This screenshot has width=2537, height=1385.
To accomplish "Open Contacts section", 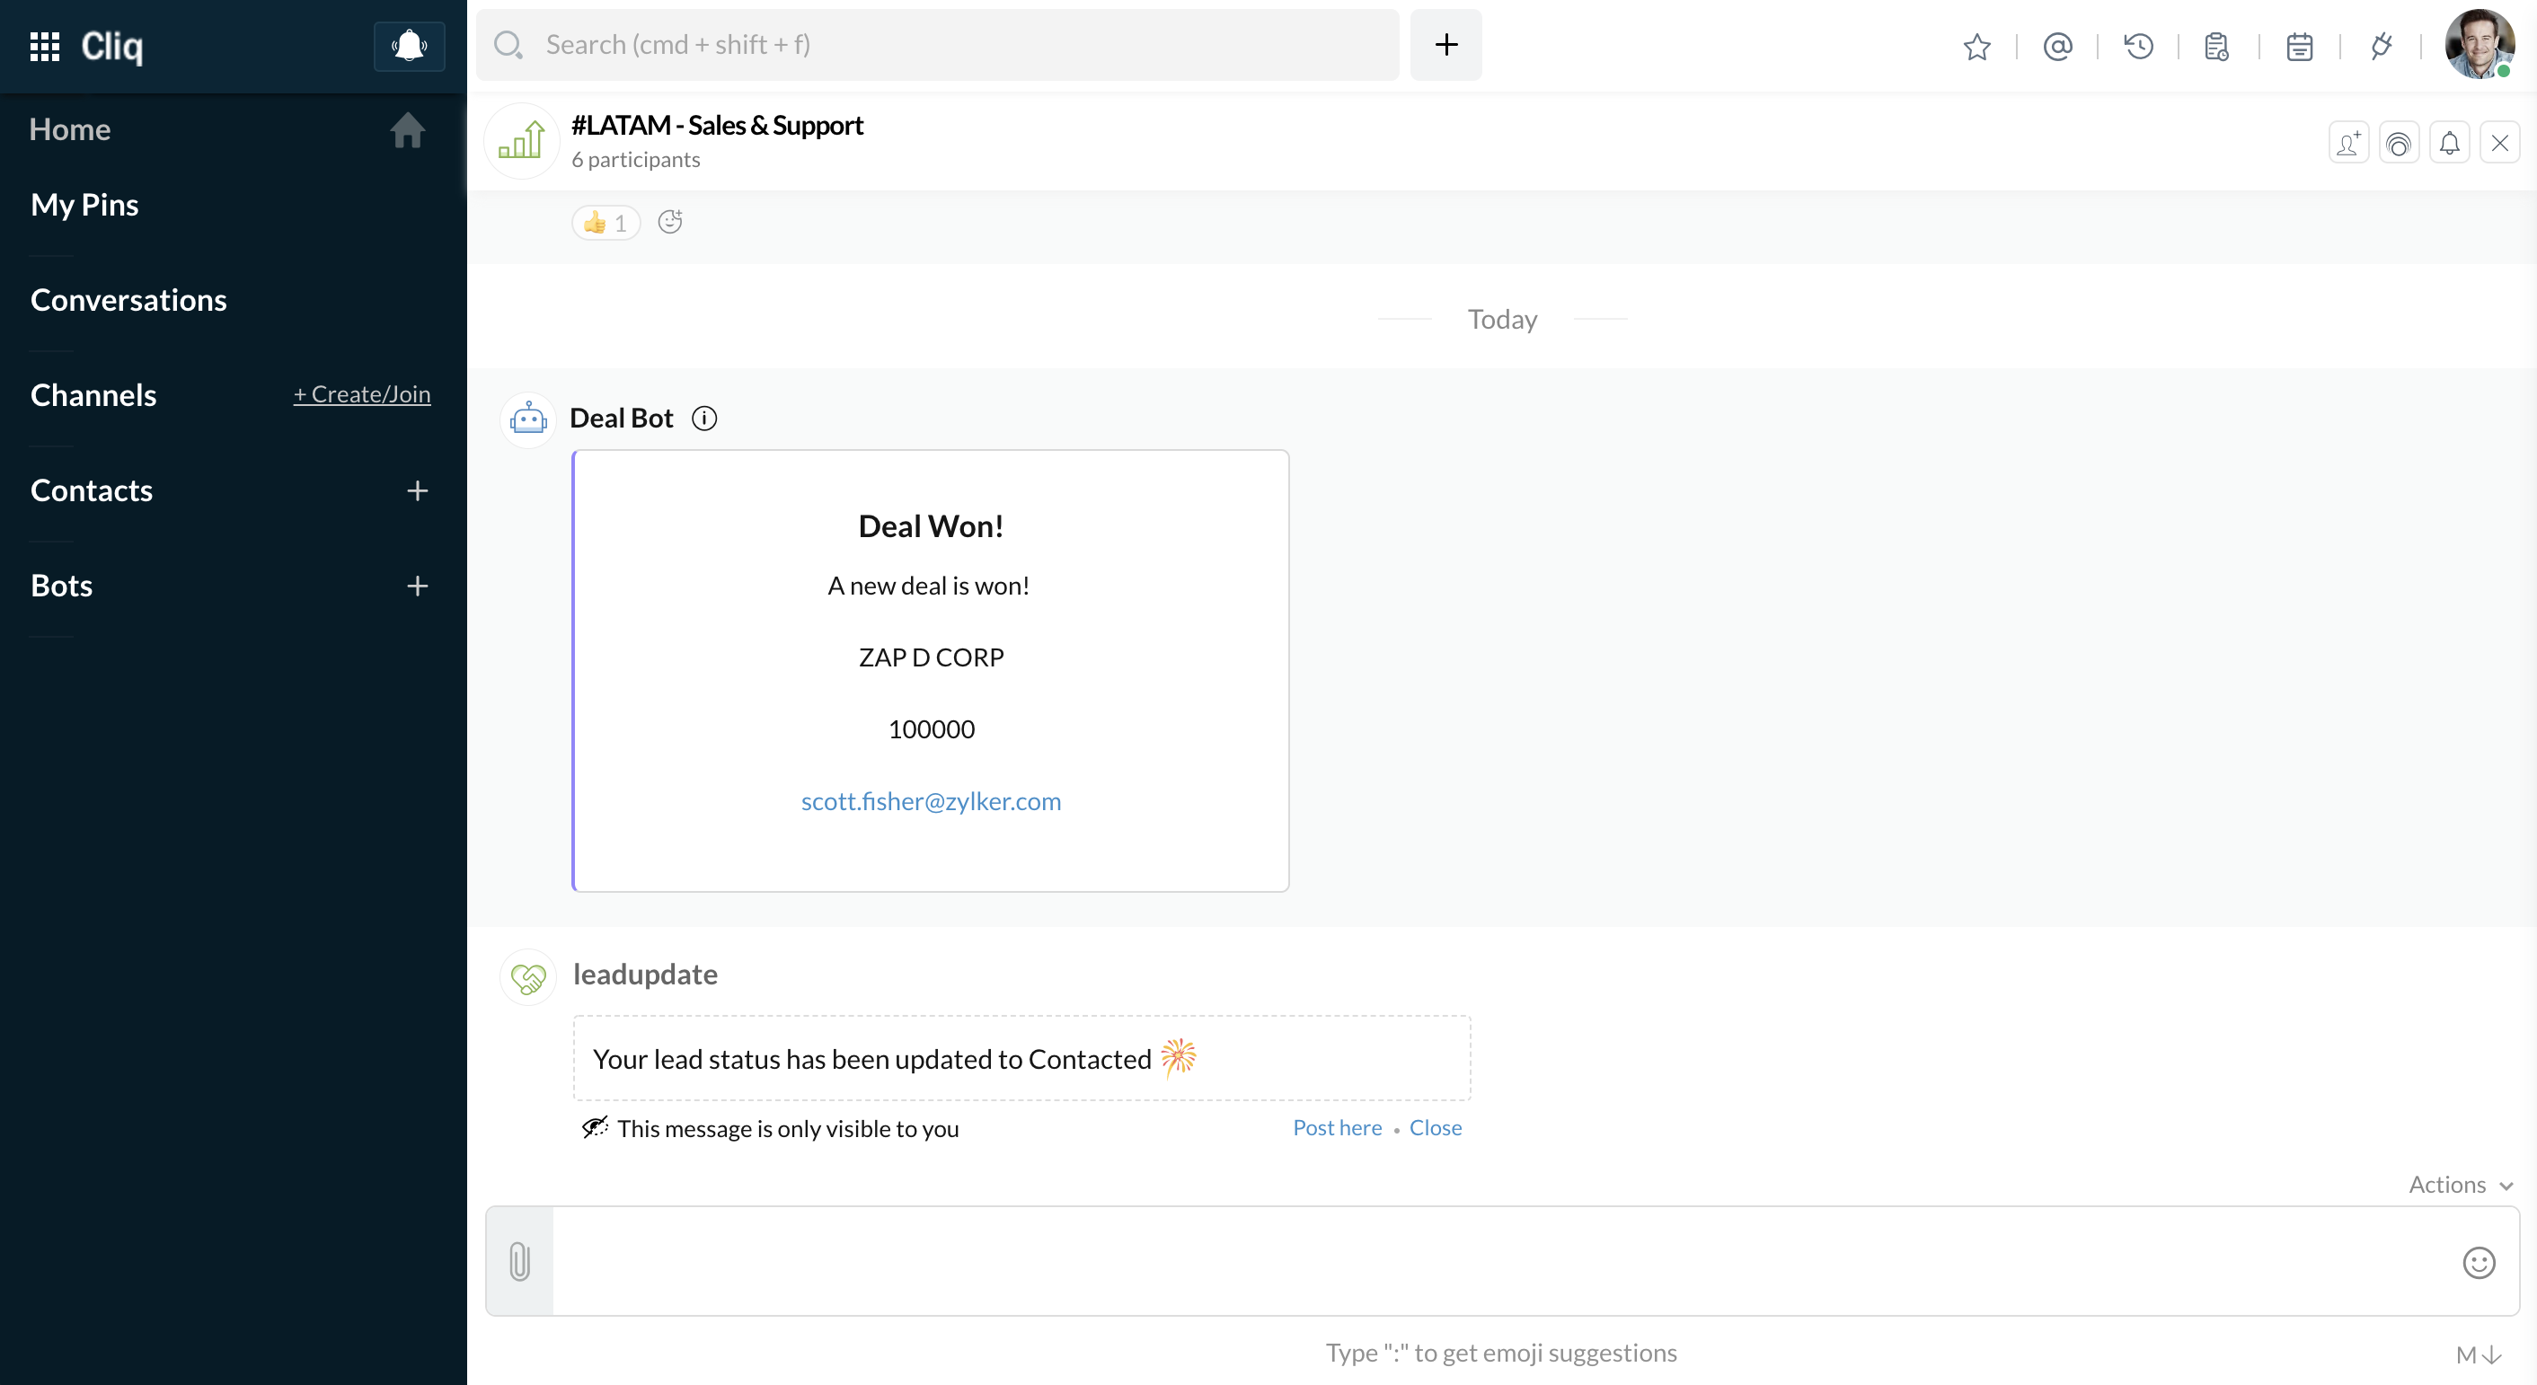I will coord(92,490).
